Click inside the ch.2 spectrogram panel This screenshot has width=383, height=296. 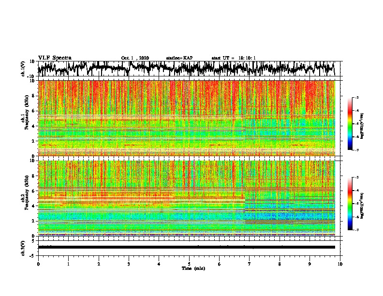point(186,198)
